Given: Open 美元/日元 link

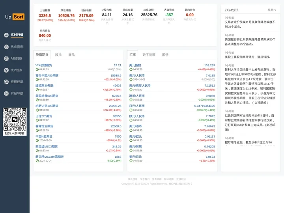Looking at the screenshot, I should 135,157.
